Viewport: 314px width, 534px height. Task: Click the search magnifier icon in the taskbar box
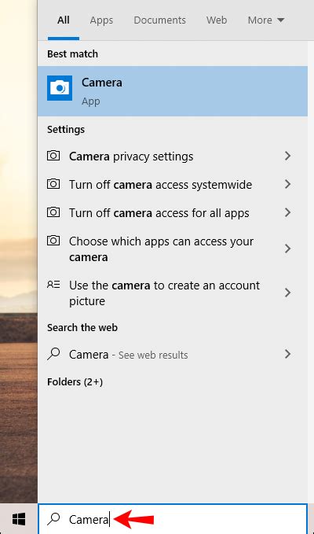tap(53, 519)
